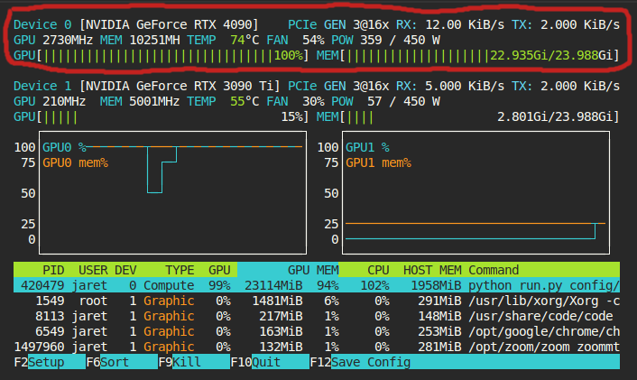The image size is (637, 380).
Task: Click the 55°C temperature reading
Action: 245,102
